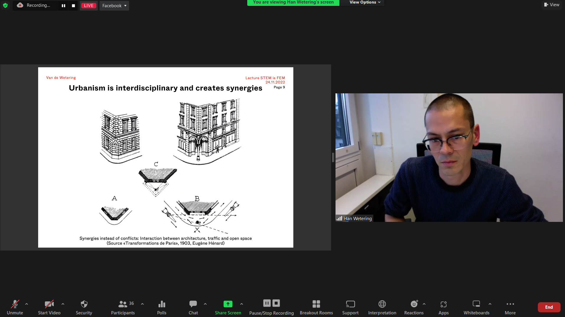Expand the arrow next to Reactions
This screenshot has width=565, height=317.
(x=424, y=304)
